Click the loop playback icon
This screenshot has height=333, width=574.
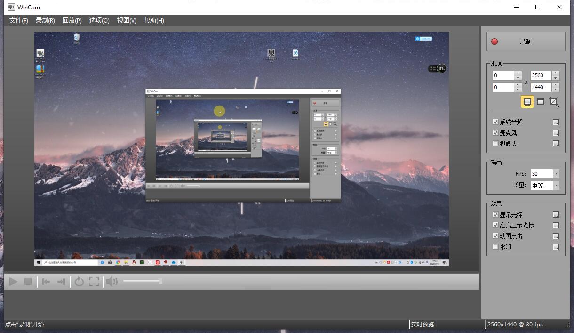pyautogui.click(x=79, y=281)
